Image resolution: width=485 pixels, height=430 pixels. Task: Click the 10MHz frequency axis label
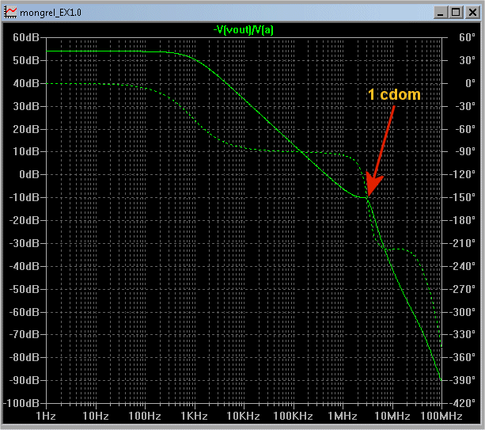(x=392, y=416)
